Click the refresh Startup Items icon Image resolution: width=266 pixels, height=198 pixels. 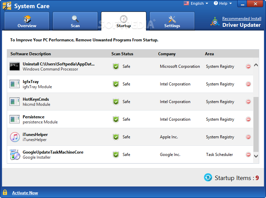point(208,177)
